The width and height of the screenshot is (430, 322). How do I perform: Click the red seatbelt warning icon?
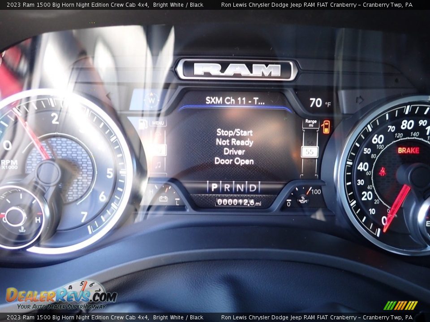click(x=382, y=172)
